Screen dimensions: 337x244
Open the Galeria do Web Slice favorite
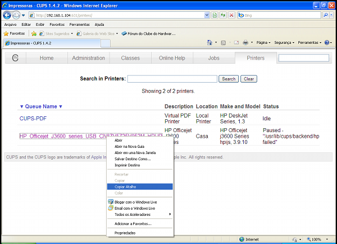coord(97,34)
